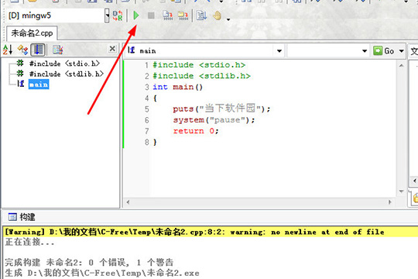Click the puts("当下软件园") line
Image resolution: width=418 pixels, height=279 pixels.
point(221,108)
